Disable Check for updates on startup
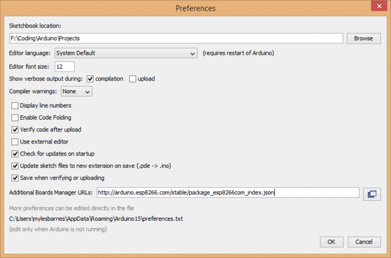391x258 pixels. click(x=15, y=153)
